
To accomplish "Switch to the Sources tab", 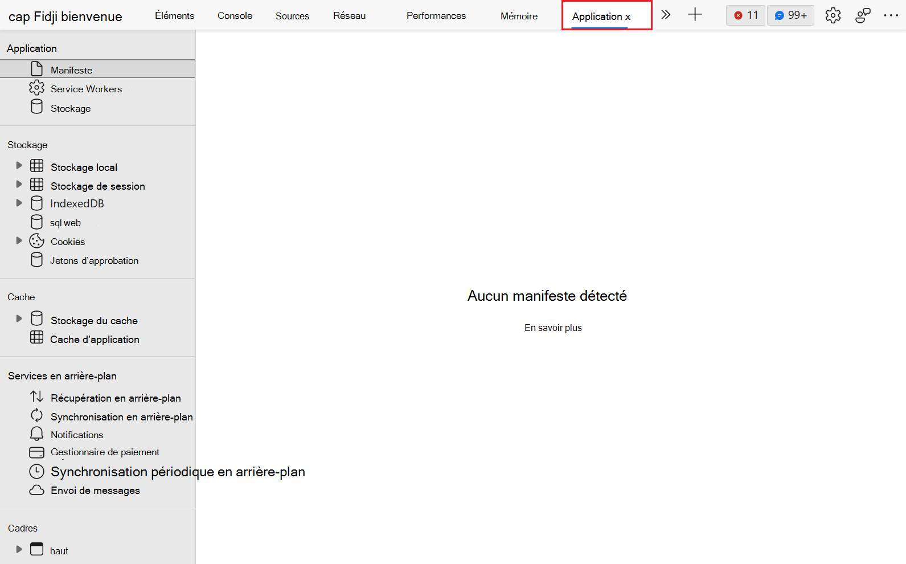I will click(x=292, y=16).
